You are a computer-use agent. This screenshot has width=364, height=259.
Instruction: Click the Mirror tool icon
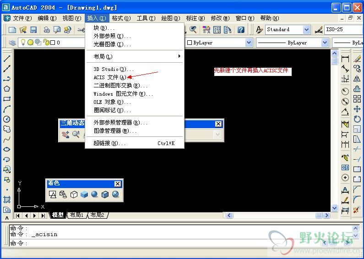pos(357,79)
